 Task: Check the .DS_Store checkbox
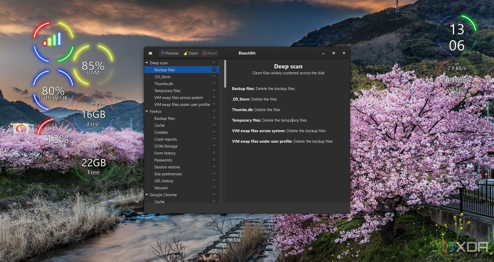click(214, 76)
